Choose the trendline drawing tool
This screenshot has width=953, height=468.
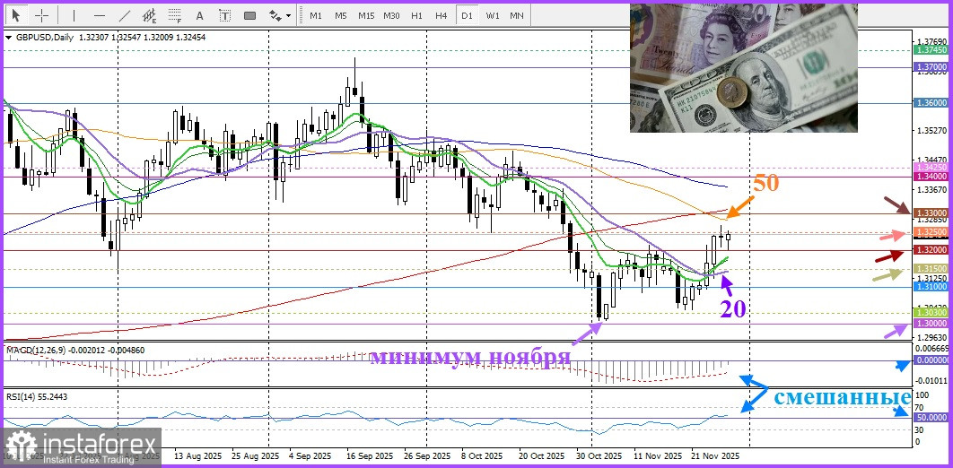tap(124, 15)
